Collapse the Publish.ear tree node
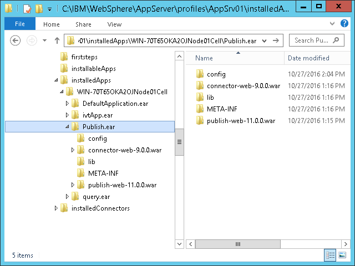 [x=68, y=127]
